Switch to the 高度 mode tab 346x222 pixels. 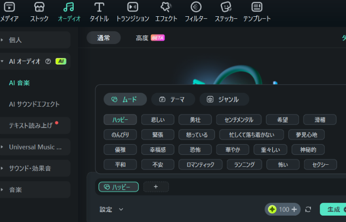[142, 38]
